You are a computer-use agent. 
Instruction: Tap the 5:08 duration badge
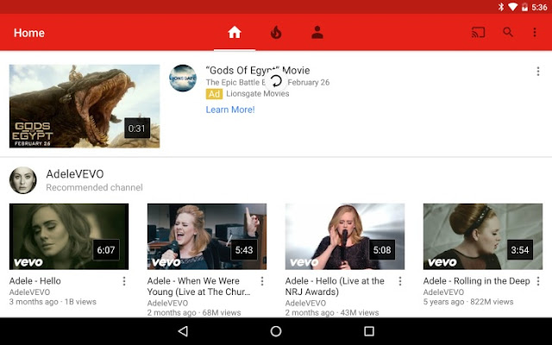[382, 250]
